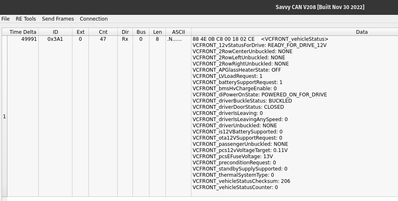
Task: Click the Cnt column header
Action: tap(103, 32)
